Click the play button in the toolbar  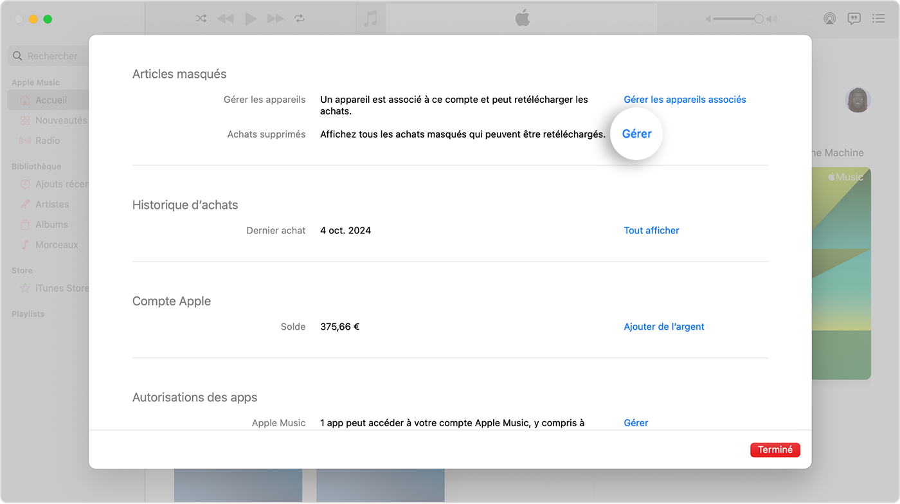[x=251, y=18]
